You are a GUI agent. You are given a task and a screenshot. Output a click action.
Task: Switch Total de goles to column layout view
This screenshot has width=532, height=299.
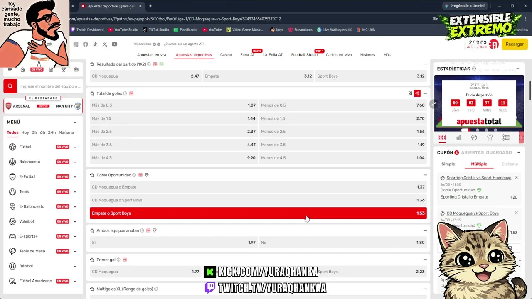417,93
